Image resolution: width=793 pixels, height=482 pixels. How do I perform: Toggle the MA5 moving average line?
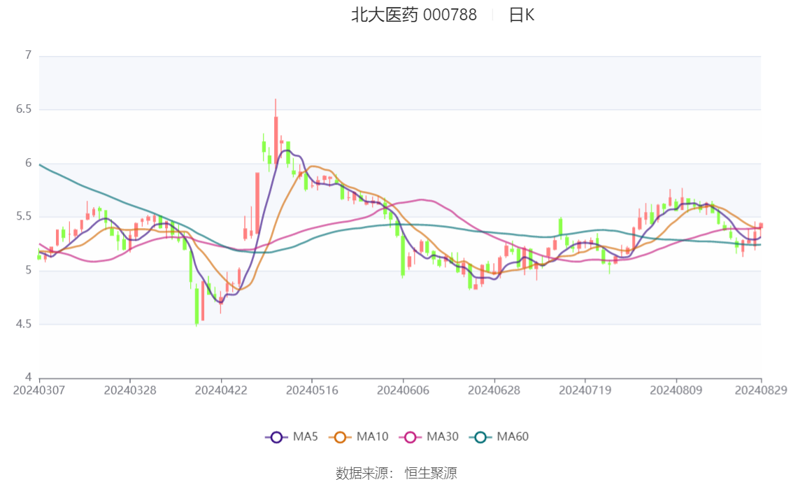[x=292, y=437]
